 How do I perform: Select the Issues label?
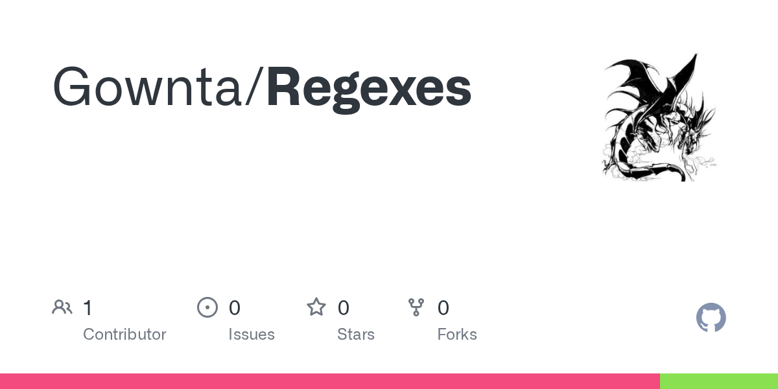pos(252,335)
